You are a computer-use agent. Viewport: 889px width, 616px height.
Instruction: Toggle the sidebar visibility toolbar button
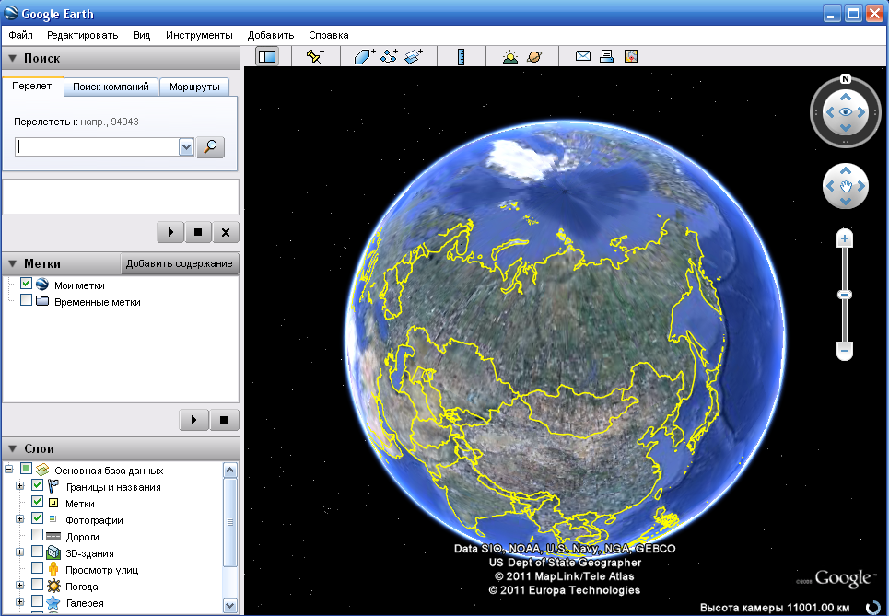(267, 56)
